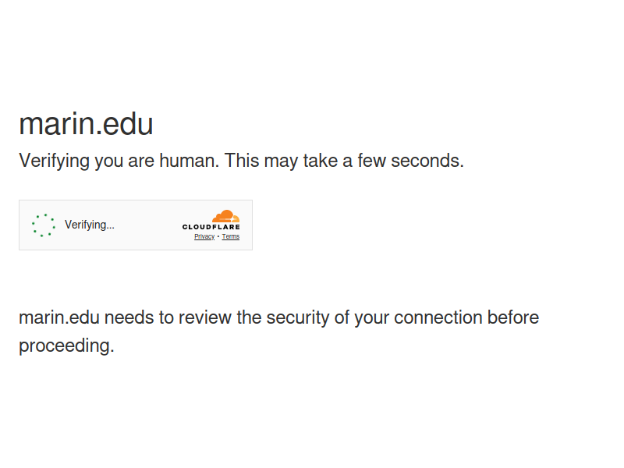
Task: Click "This may take a few seconds." text
Action: click(344, 161)
